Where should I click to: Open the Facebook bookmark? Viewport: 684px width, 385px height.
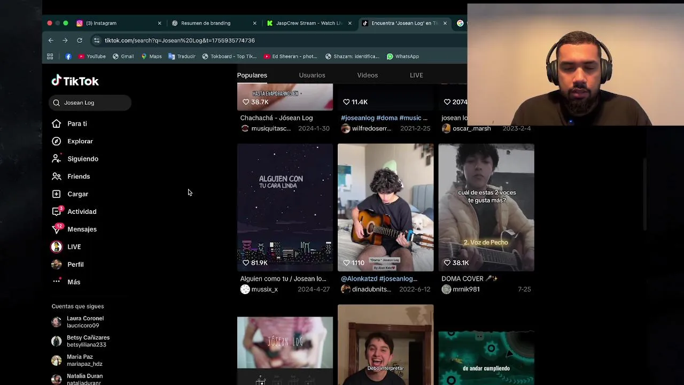68,56
